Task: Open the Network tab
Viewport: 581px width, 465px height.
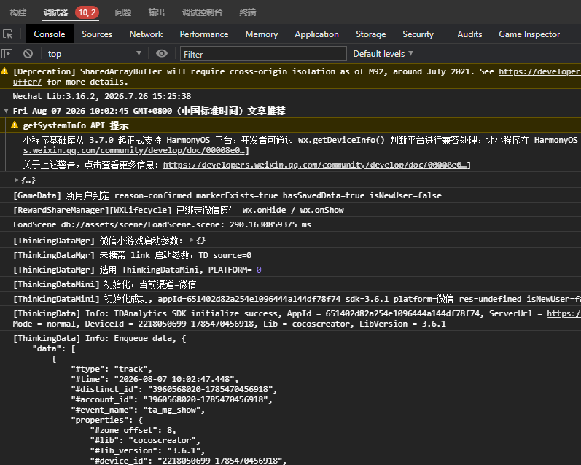Action: tap(146, 34)
